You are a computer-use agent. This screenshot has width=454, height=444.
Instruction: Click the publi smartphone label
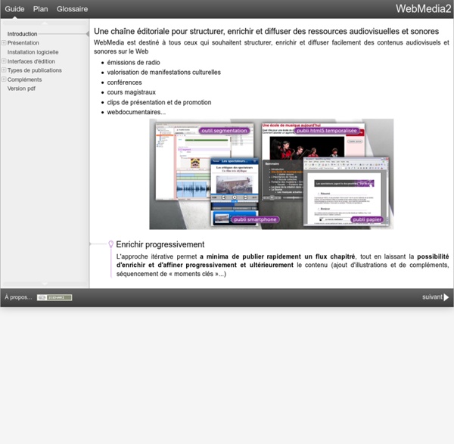(255, 219)
